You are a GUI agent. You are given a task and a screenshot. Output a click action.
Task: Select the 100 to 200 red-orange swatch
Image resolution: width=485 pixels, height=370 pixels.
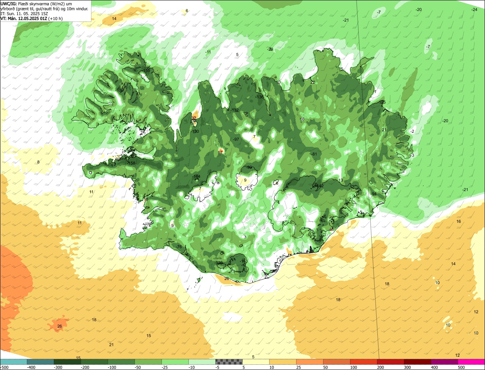tap(363, 362)
